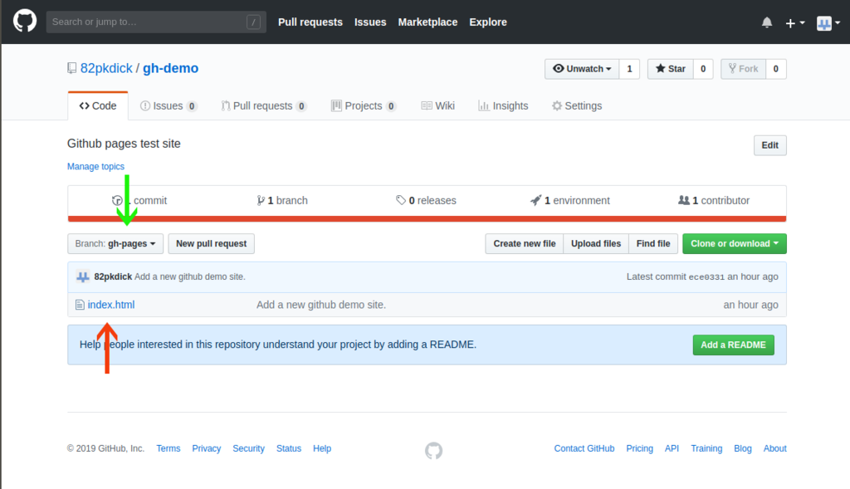Image resolution: width=850 pixels, height=489 pixels.
Task: Open index.html row commit message
Action: point(321,305)
